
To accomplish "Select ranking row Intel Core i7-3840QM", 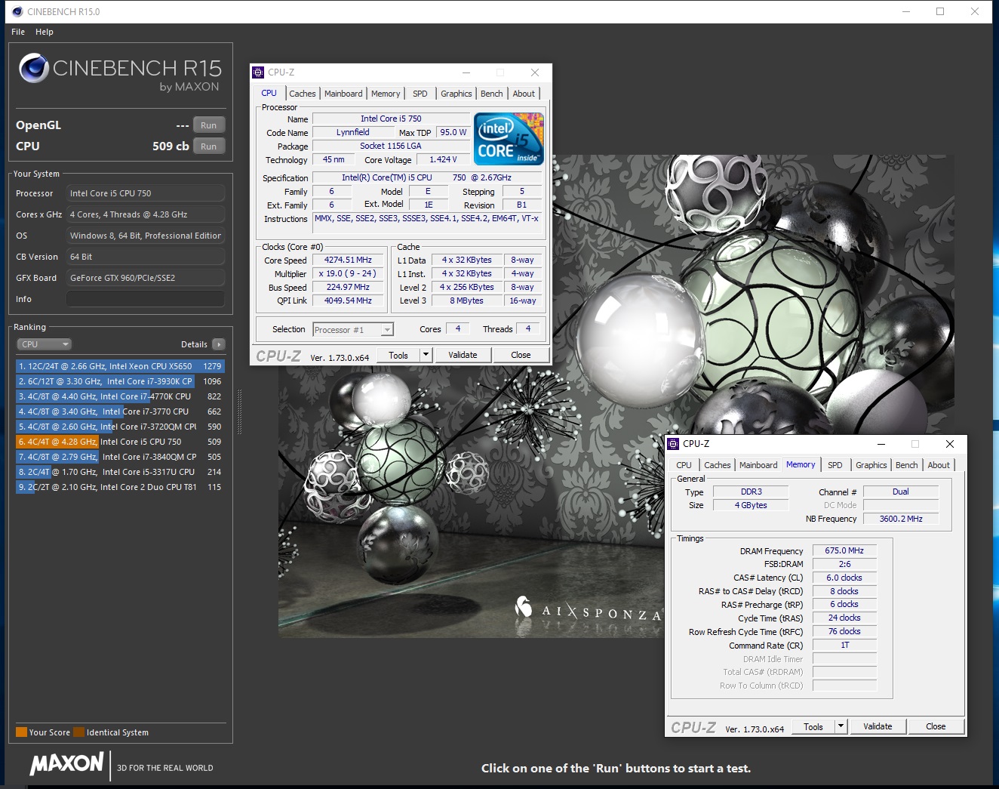I will pyautogui.click(x=120, y=457).
